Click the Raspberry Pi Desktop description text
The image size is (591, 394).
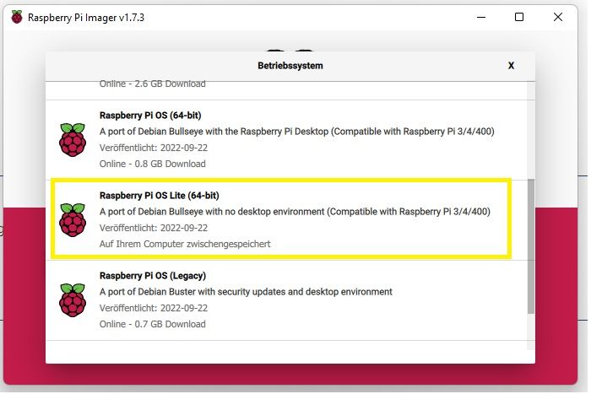(296, 132)
